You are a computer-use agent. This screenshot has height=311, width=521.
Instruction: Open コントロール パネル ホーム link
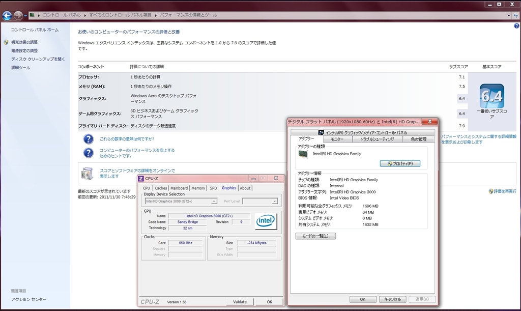pyautogui.click(x=35, y=30)
